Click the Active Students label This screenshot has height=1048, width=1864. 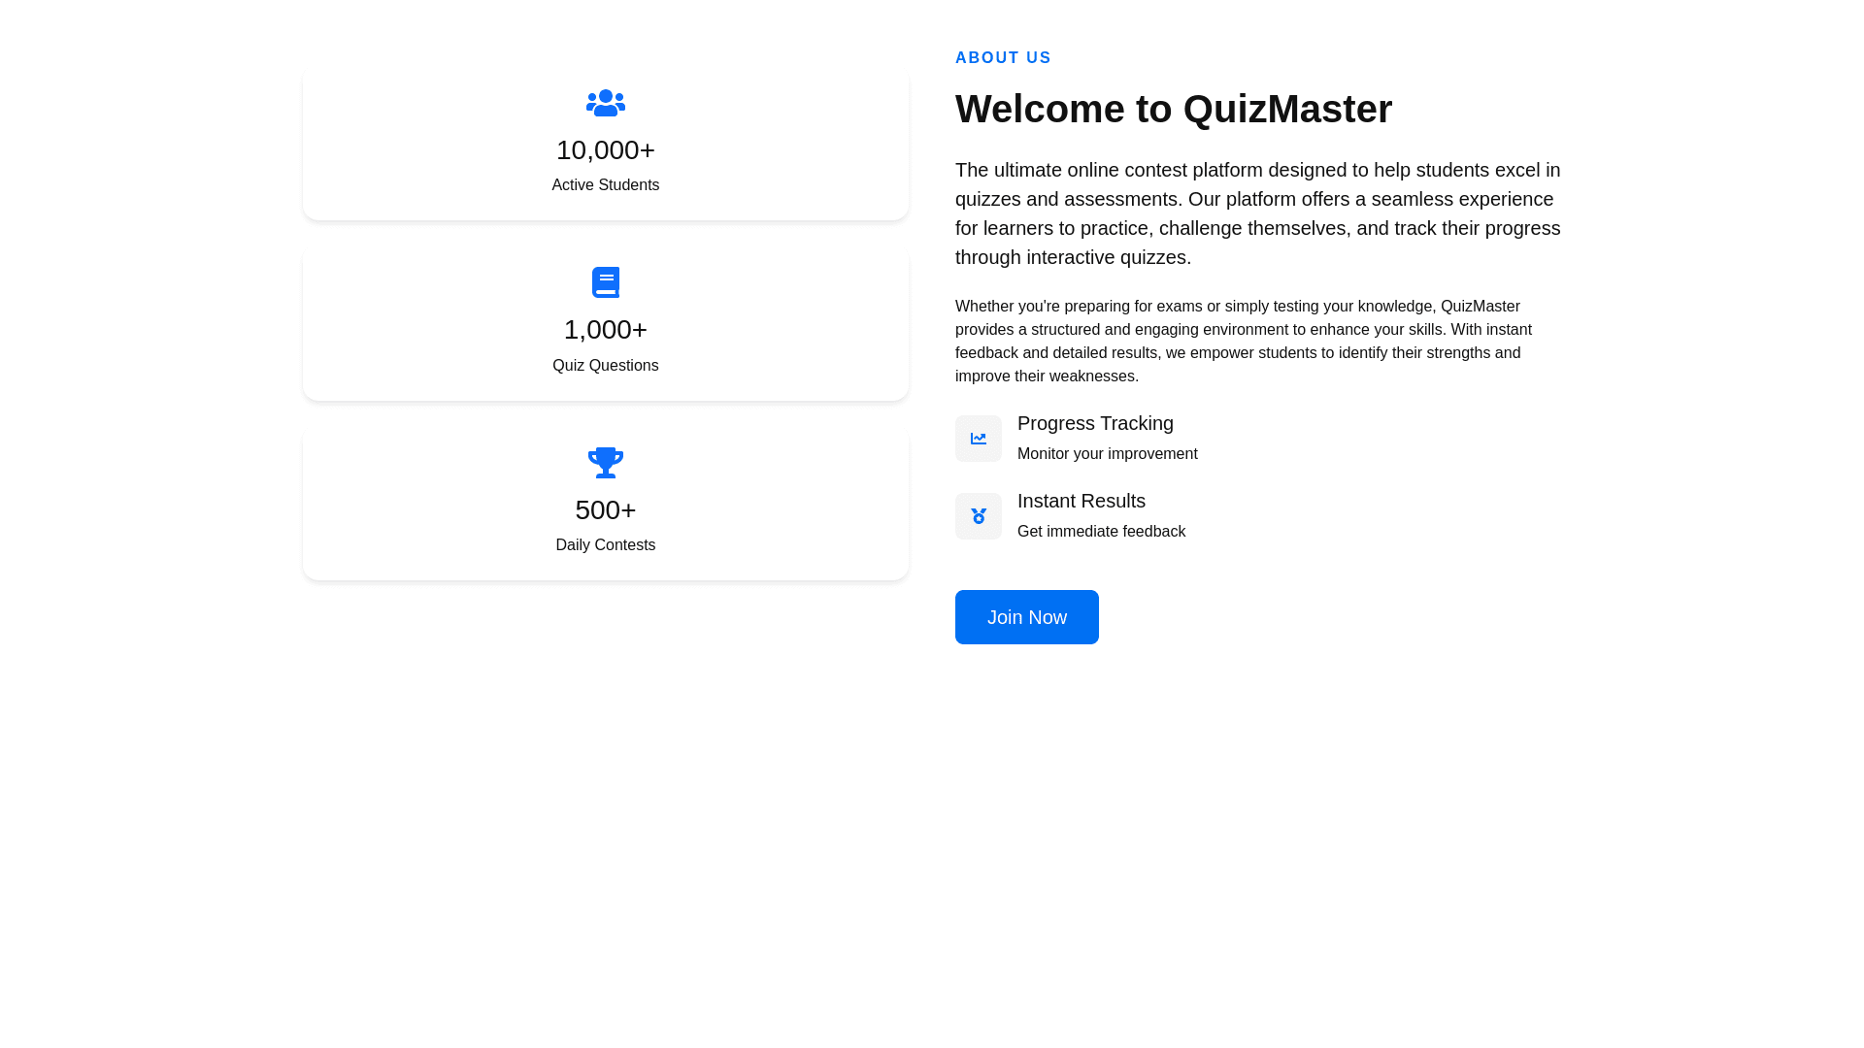point(605,185)
